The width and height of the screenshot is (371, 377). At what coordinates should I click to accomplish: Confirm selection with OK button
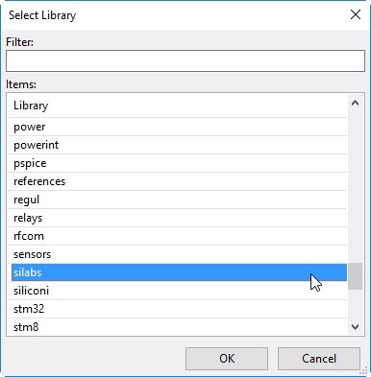(227, 359)
